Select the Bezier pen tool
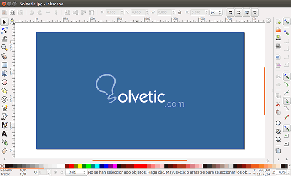Screen dimensions: 291x176 point(5,117)
